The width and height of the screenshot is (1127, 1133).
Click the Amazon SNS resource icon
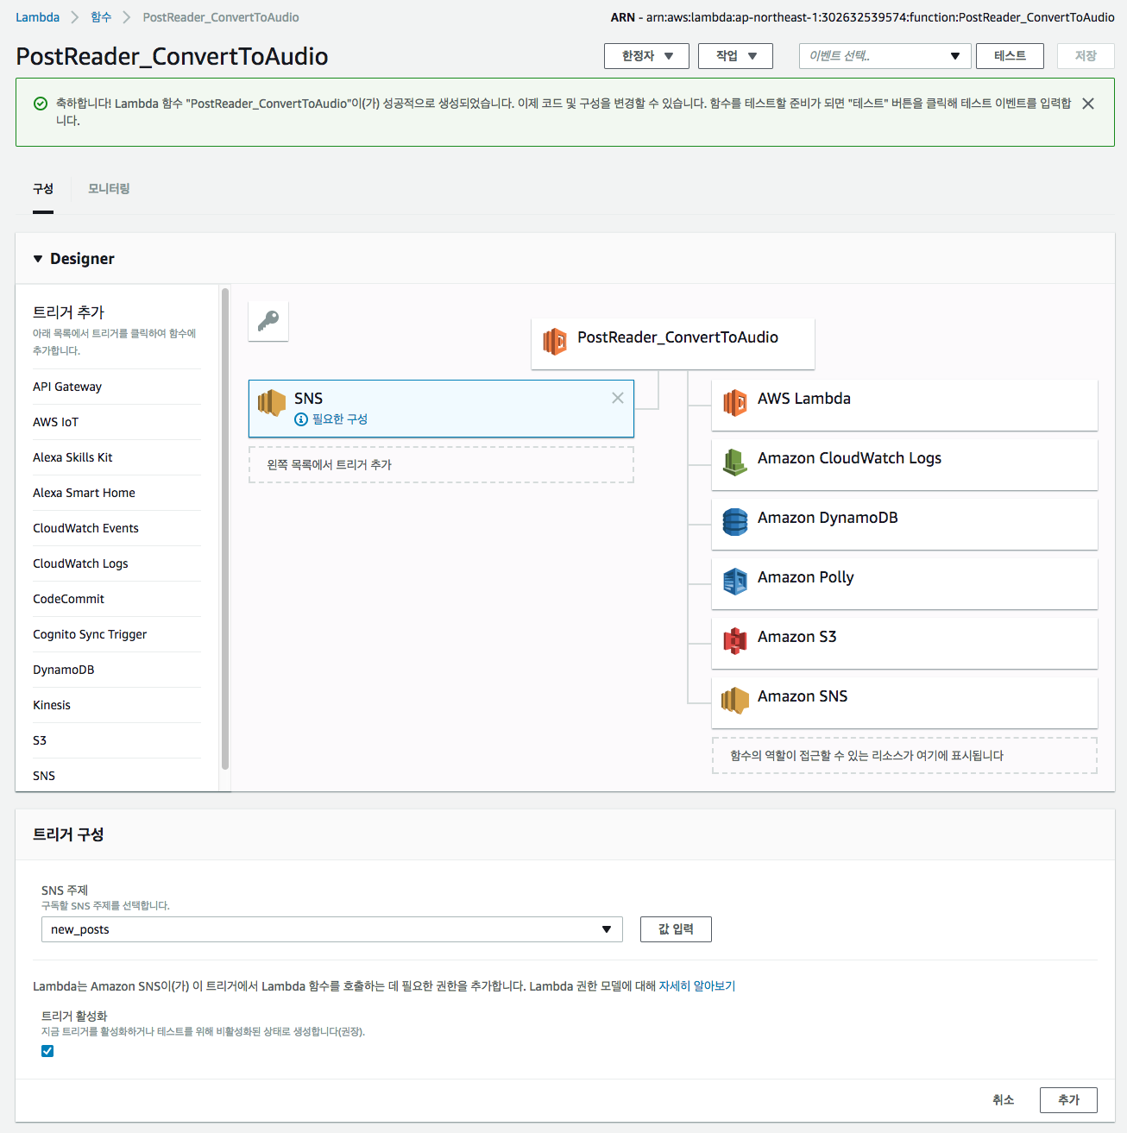pos(735,700)
